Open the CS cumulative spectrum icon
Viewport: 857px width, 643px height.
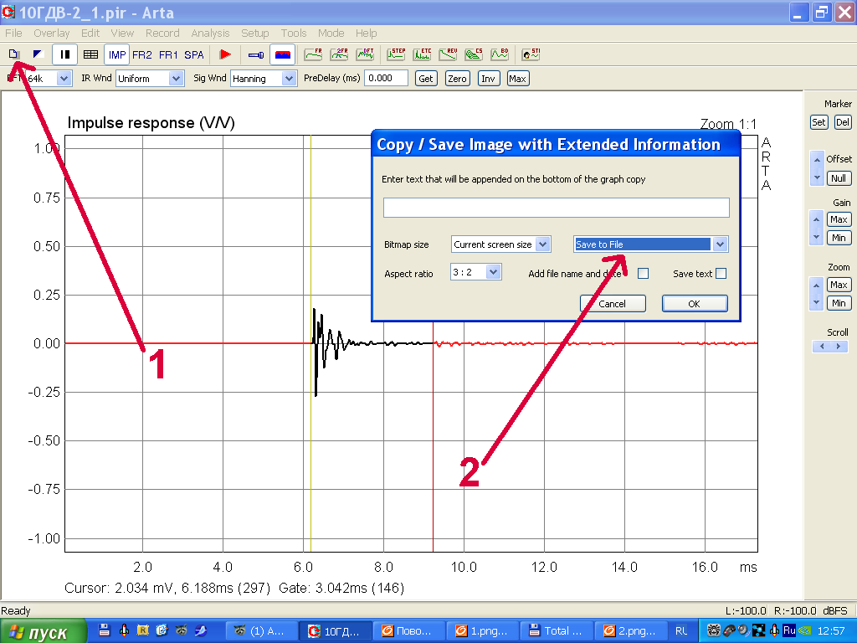click(x=474, y=54)
